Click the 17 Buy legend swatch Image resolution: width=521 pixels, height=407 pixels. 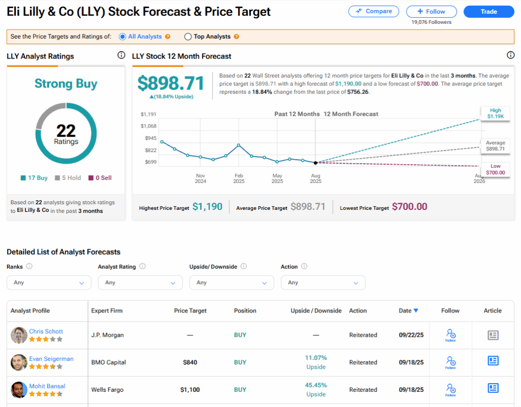point(23,178)
